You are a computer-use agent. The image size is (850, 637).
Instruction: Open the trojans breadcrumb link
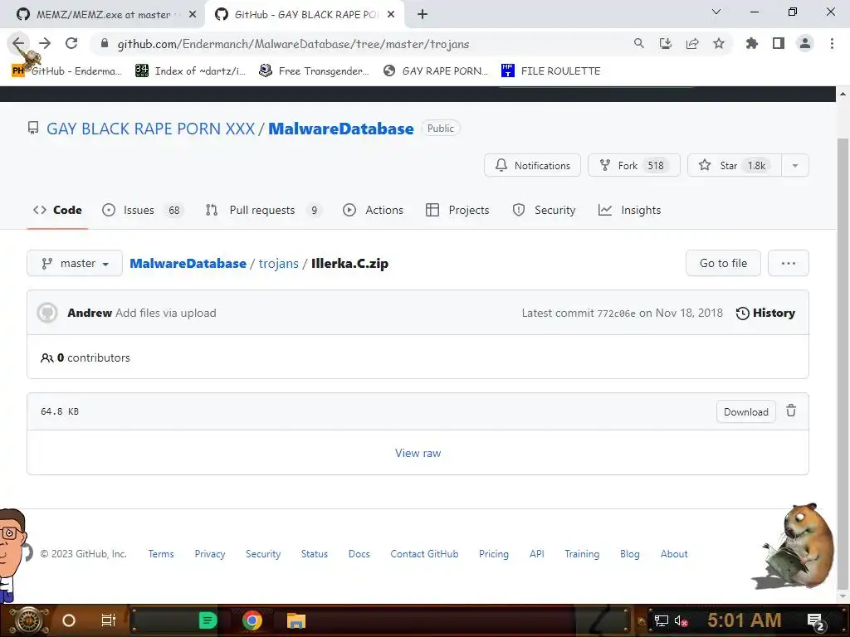click(x=279, y=263)
